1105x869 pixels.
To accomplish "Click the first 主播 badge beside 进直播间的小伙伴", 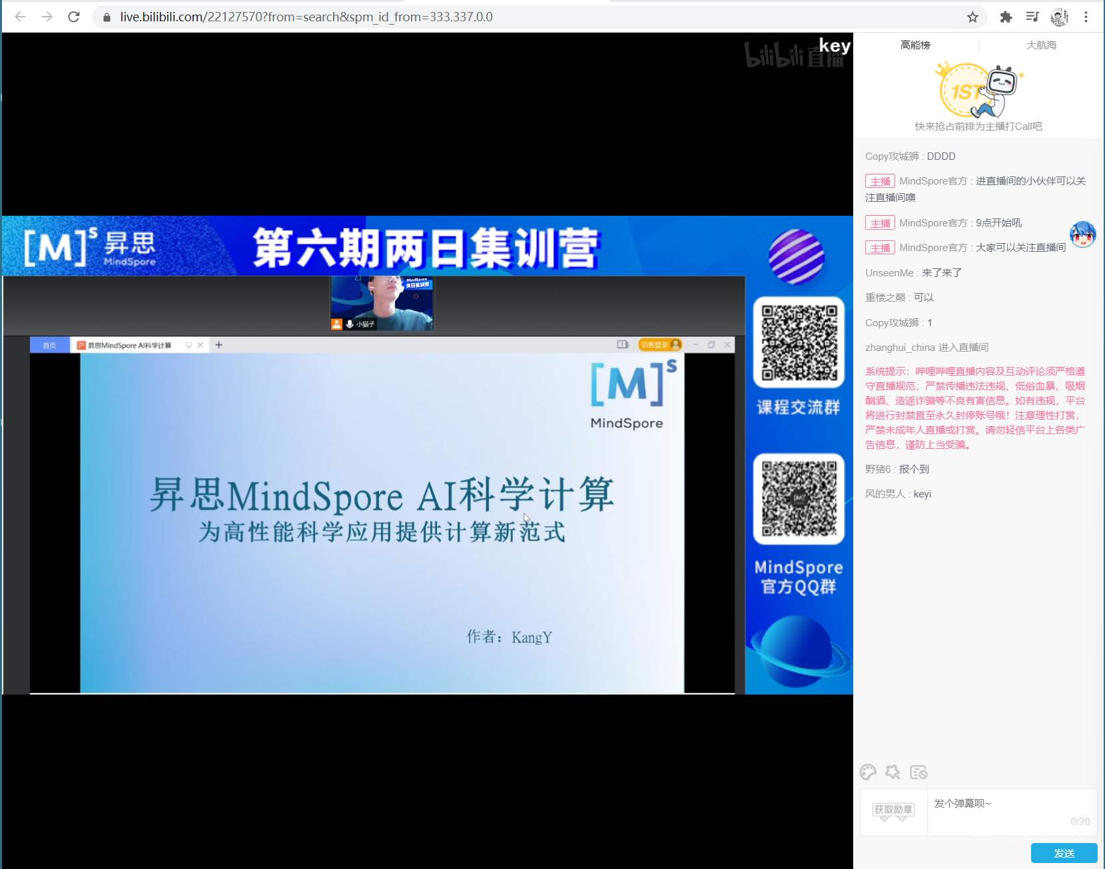I will (880, 181).
